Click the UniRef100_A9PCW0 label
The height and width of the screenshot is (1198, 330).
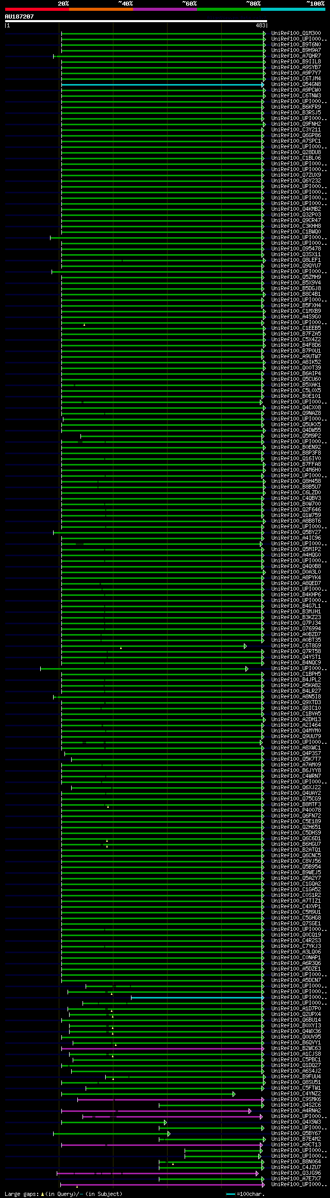click(296, 90)
